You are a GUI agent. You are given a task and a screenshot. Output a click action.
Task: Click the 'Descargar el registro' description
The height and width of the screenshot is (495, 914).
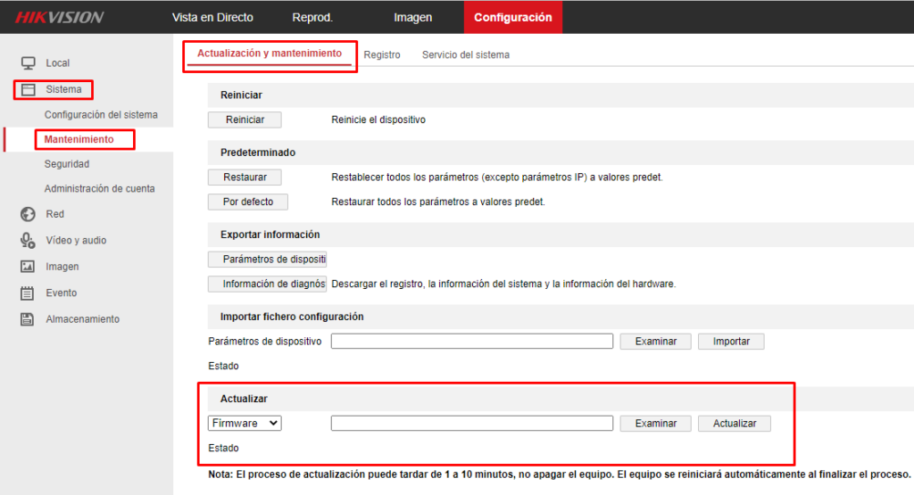pyautogui.click(x=503, y=285)
